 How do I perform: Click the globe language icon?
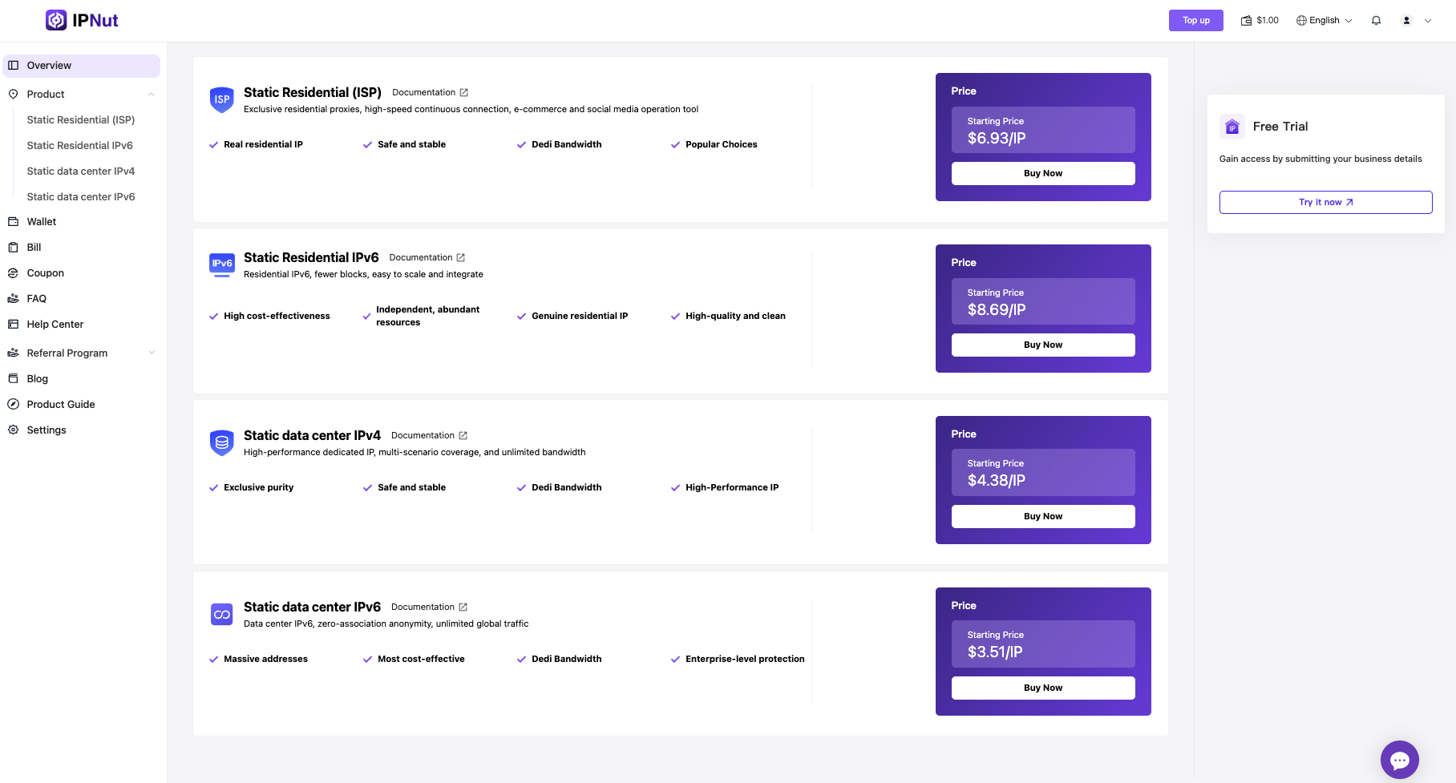pyautogui.click(x=1301, y=21)
